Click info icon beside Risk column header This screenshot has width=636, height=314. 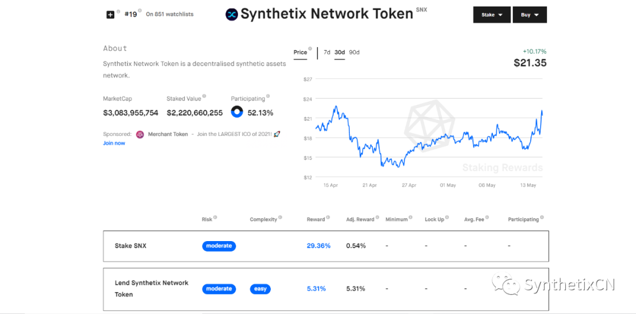click(x=216, y=218)
